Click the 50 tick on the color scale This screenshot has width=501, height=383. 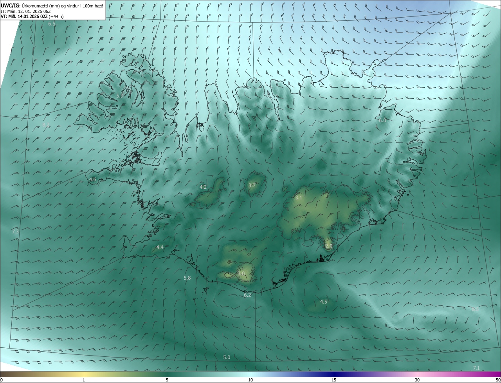click(x=498, y=380)
